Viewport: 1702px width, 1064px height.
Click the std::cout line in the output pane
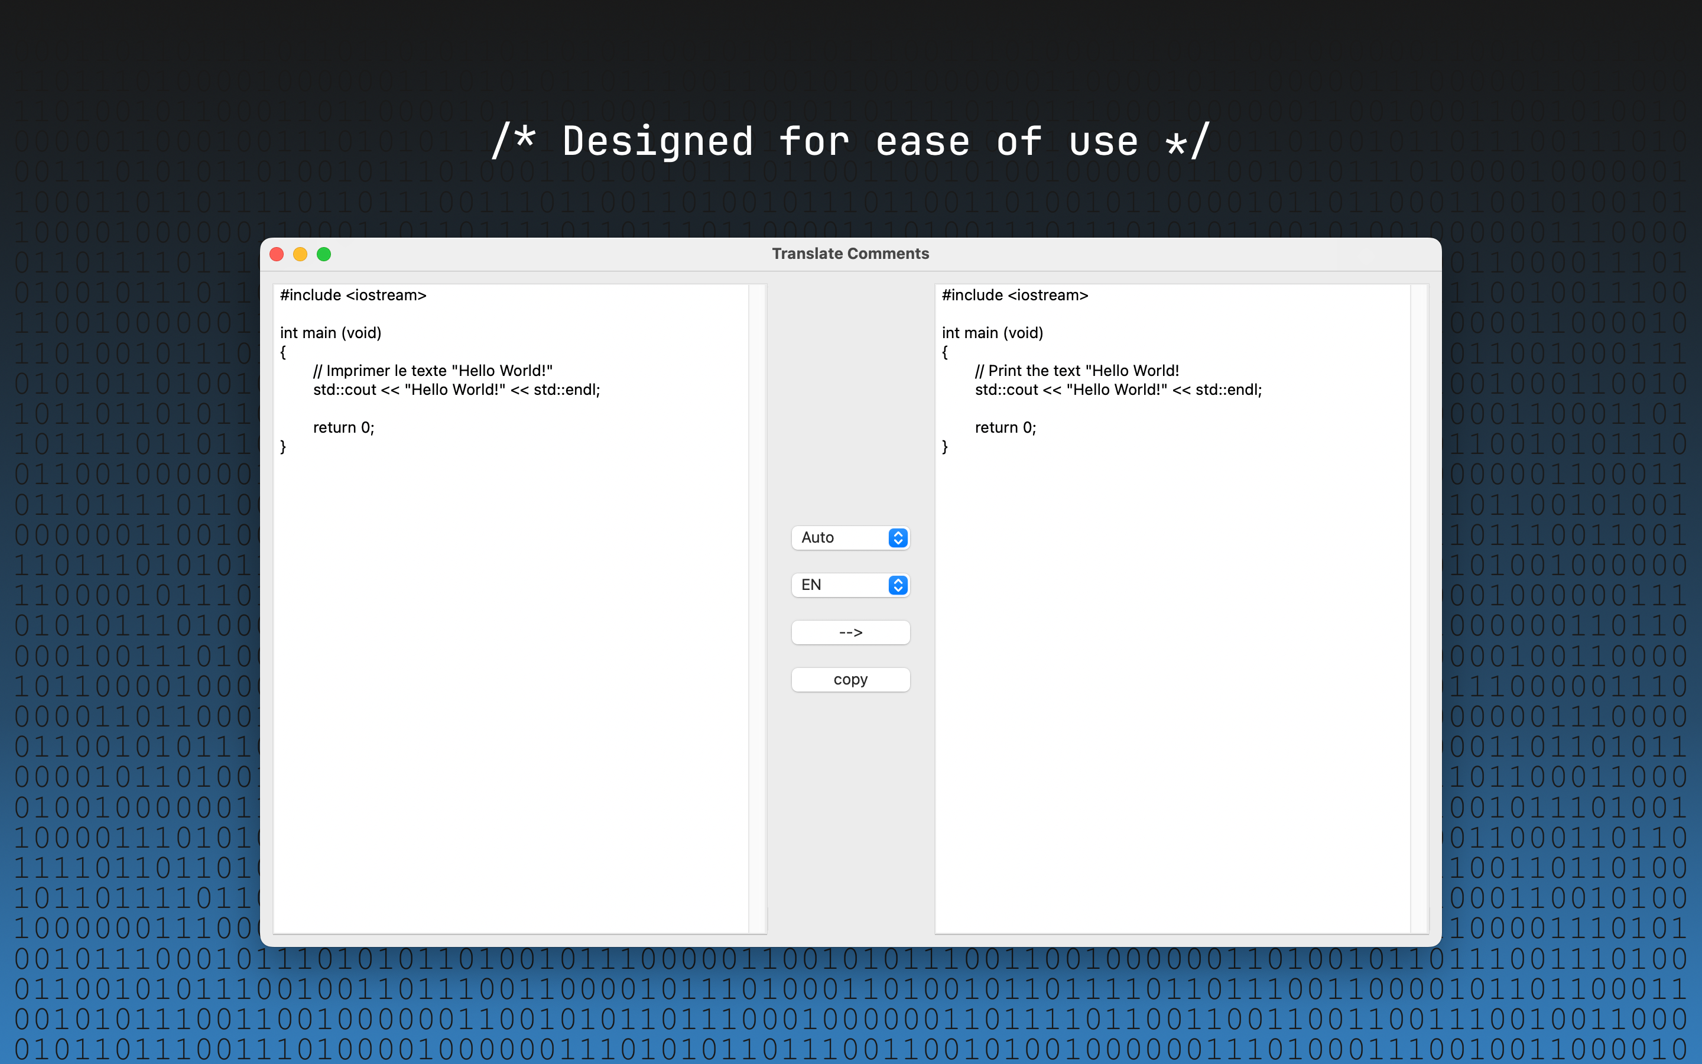(x=1118, y=390)
